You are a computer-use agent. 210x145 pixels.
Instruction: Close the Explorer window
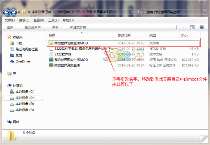(x=202, y=2)
